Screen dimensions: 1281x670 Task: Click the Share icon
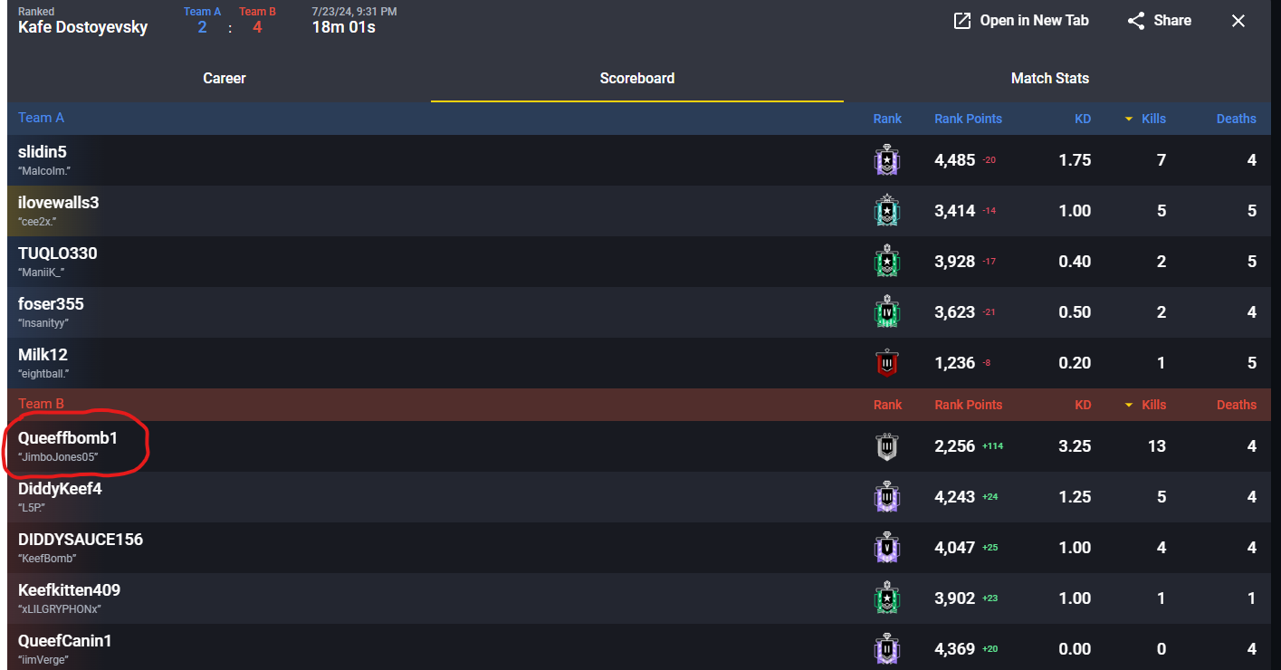click(x=1136, y=21)
